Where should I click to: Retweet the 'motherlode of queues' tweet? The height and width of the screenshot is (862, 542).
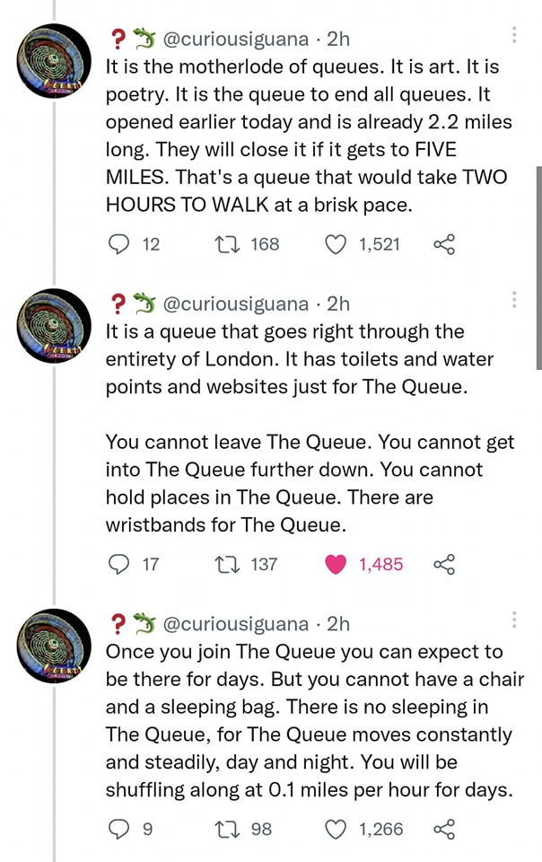coord(225,244)
